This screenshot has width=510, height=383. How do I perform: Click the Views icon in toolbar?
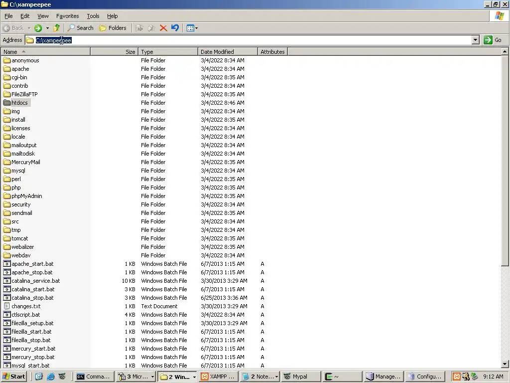(190, 28)
